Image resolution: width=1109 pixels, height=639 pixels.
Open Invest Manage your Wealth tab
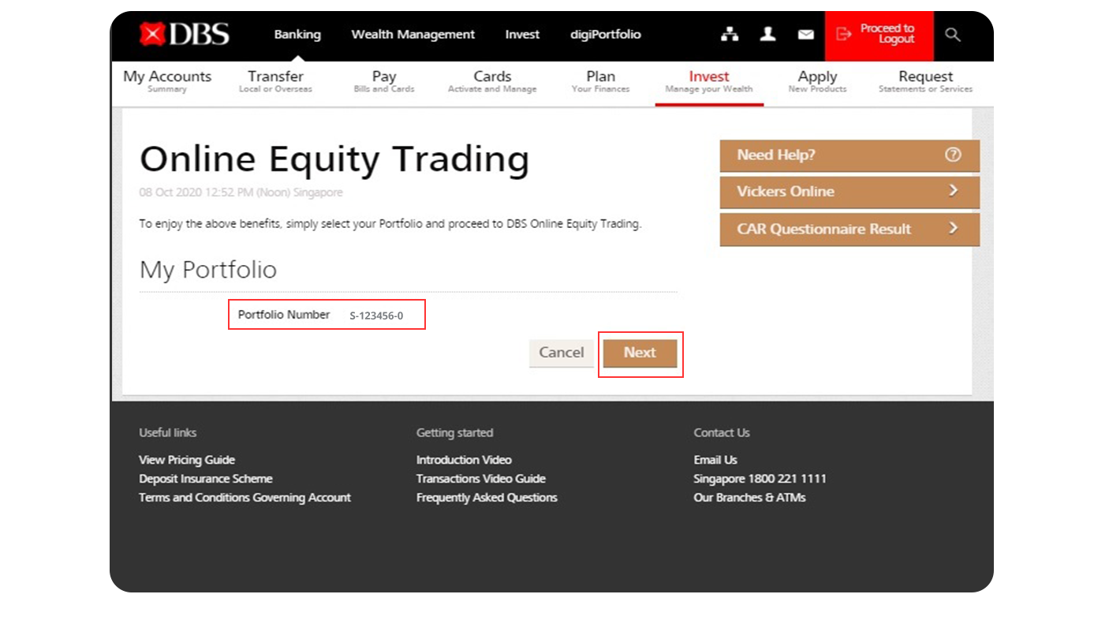click(x=709, y=81)
